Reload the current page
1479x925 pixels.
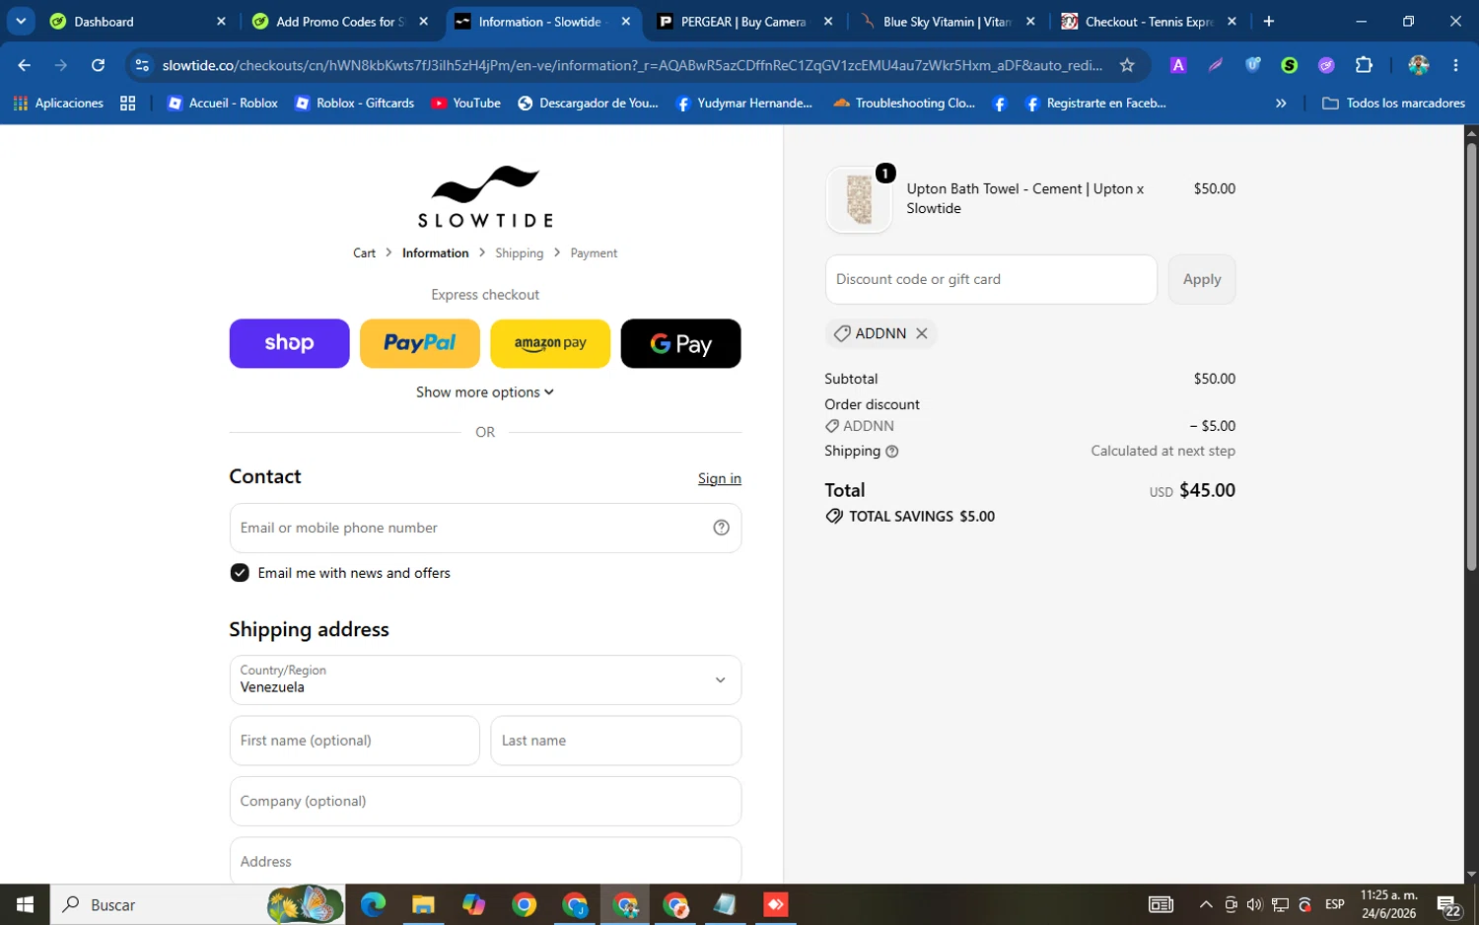coord(98,65)
